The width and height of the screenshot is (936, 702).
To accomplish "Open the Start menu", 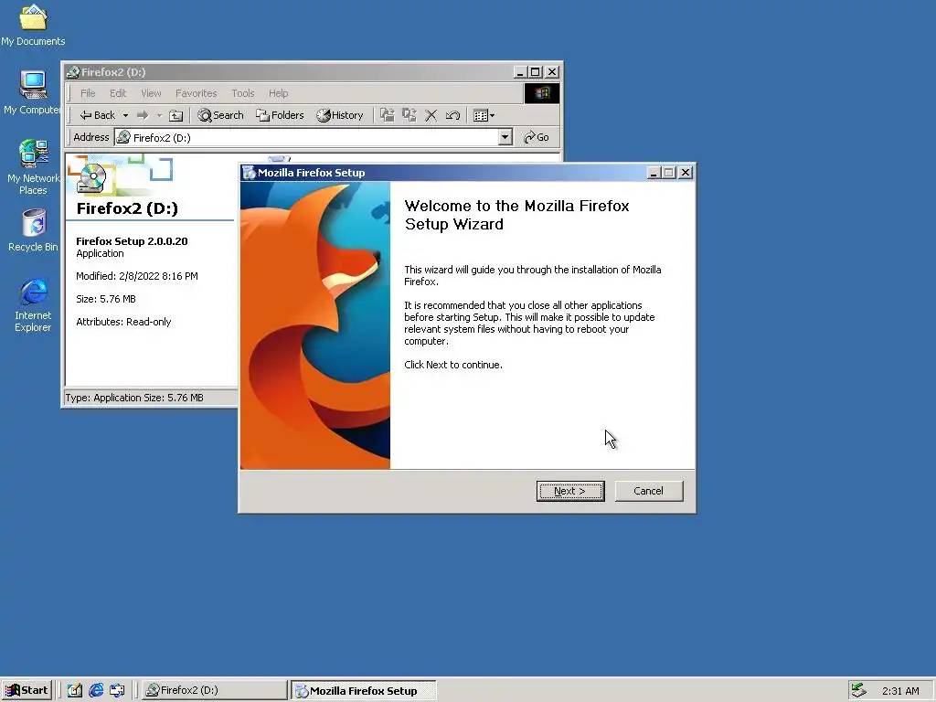I will tap(27, 690).
